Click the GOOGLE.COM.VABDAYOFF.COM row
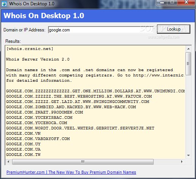Viewport: 196px width, 179px height. coord(38,139)
